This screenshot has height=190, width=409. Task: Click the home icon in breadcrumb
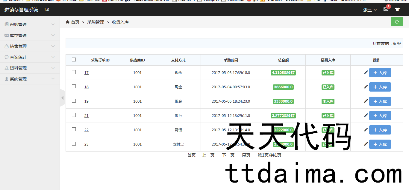[68, 22]
